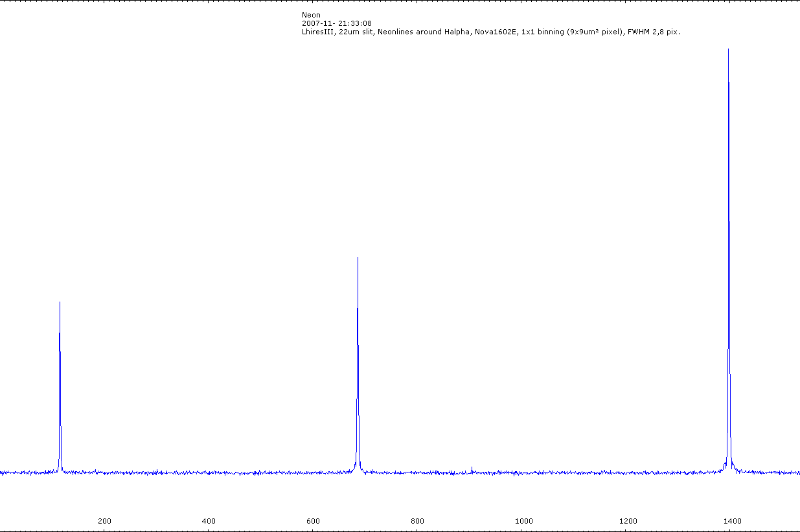Click the middle spectral peak near 685
This screenshot has width=800, height=532.
358,259
